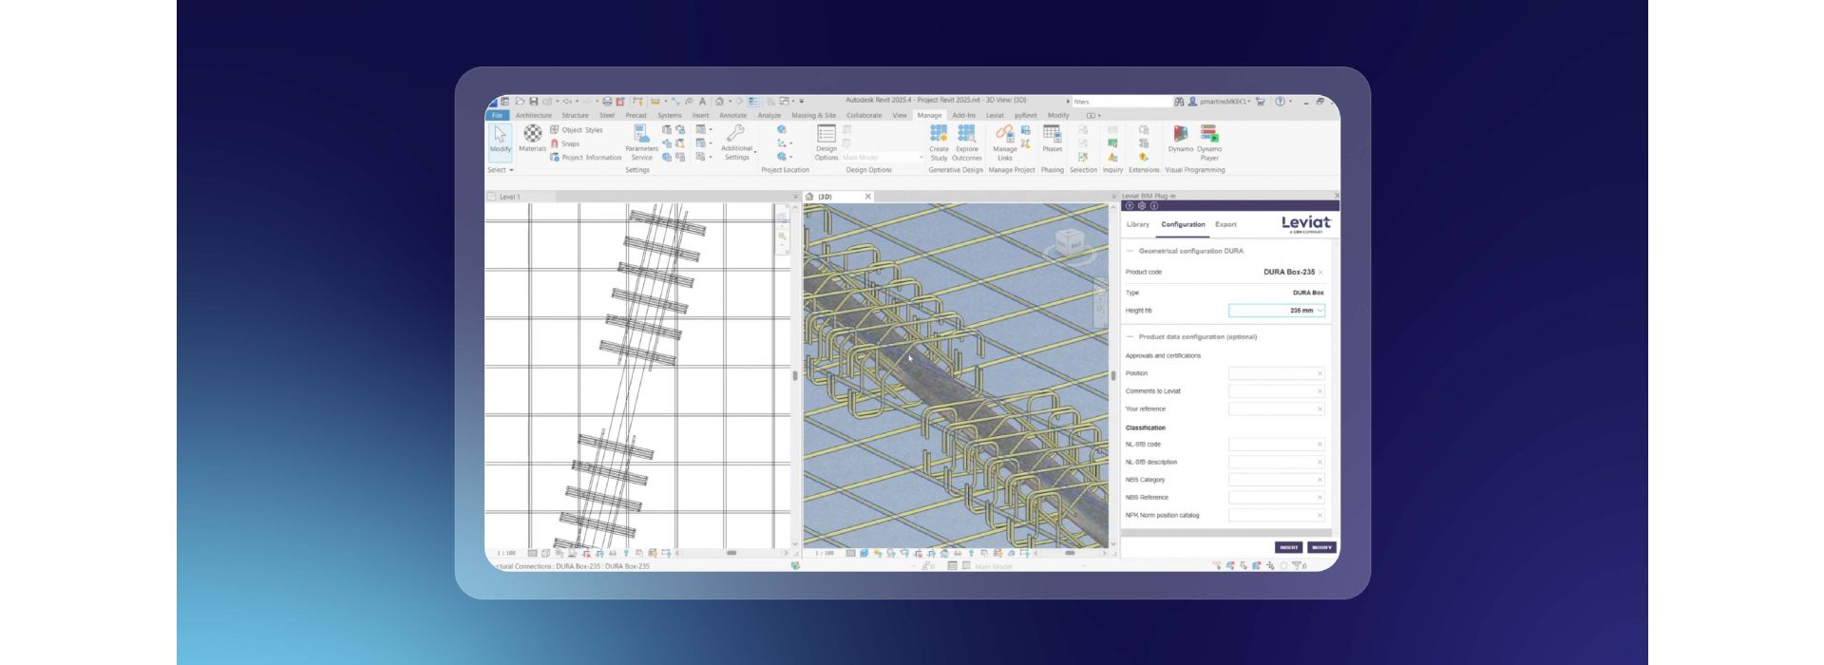This screenshot has width=1824, height=665.
Task: Click the Position input field
Action: (1276, 373)
